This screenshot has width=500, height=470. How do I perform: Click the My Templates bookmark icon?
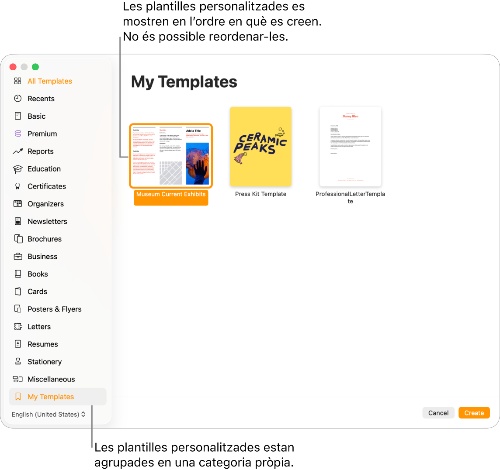pos(18,397)
